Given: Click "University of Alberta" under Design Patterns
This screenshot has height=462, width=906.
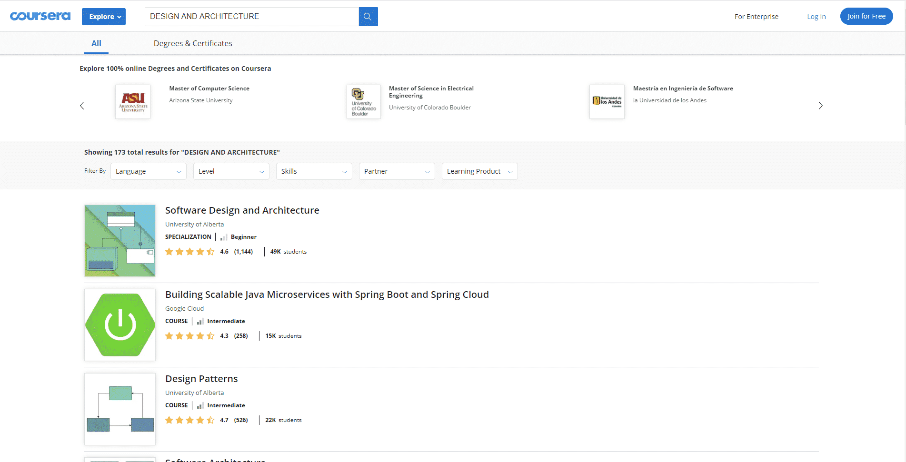Looking at the screenshot, I should pos(194,393).
